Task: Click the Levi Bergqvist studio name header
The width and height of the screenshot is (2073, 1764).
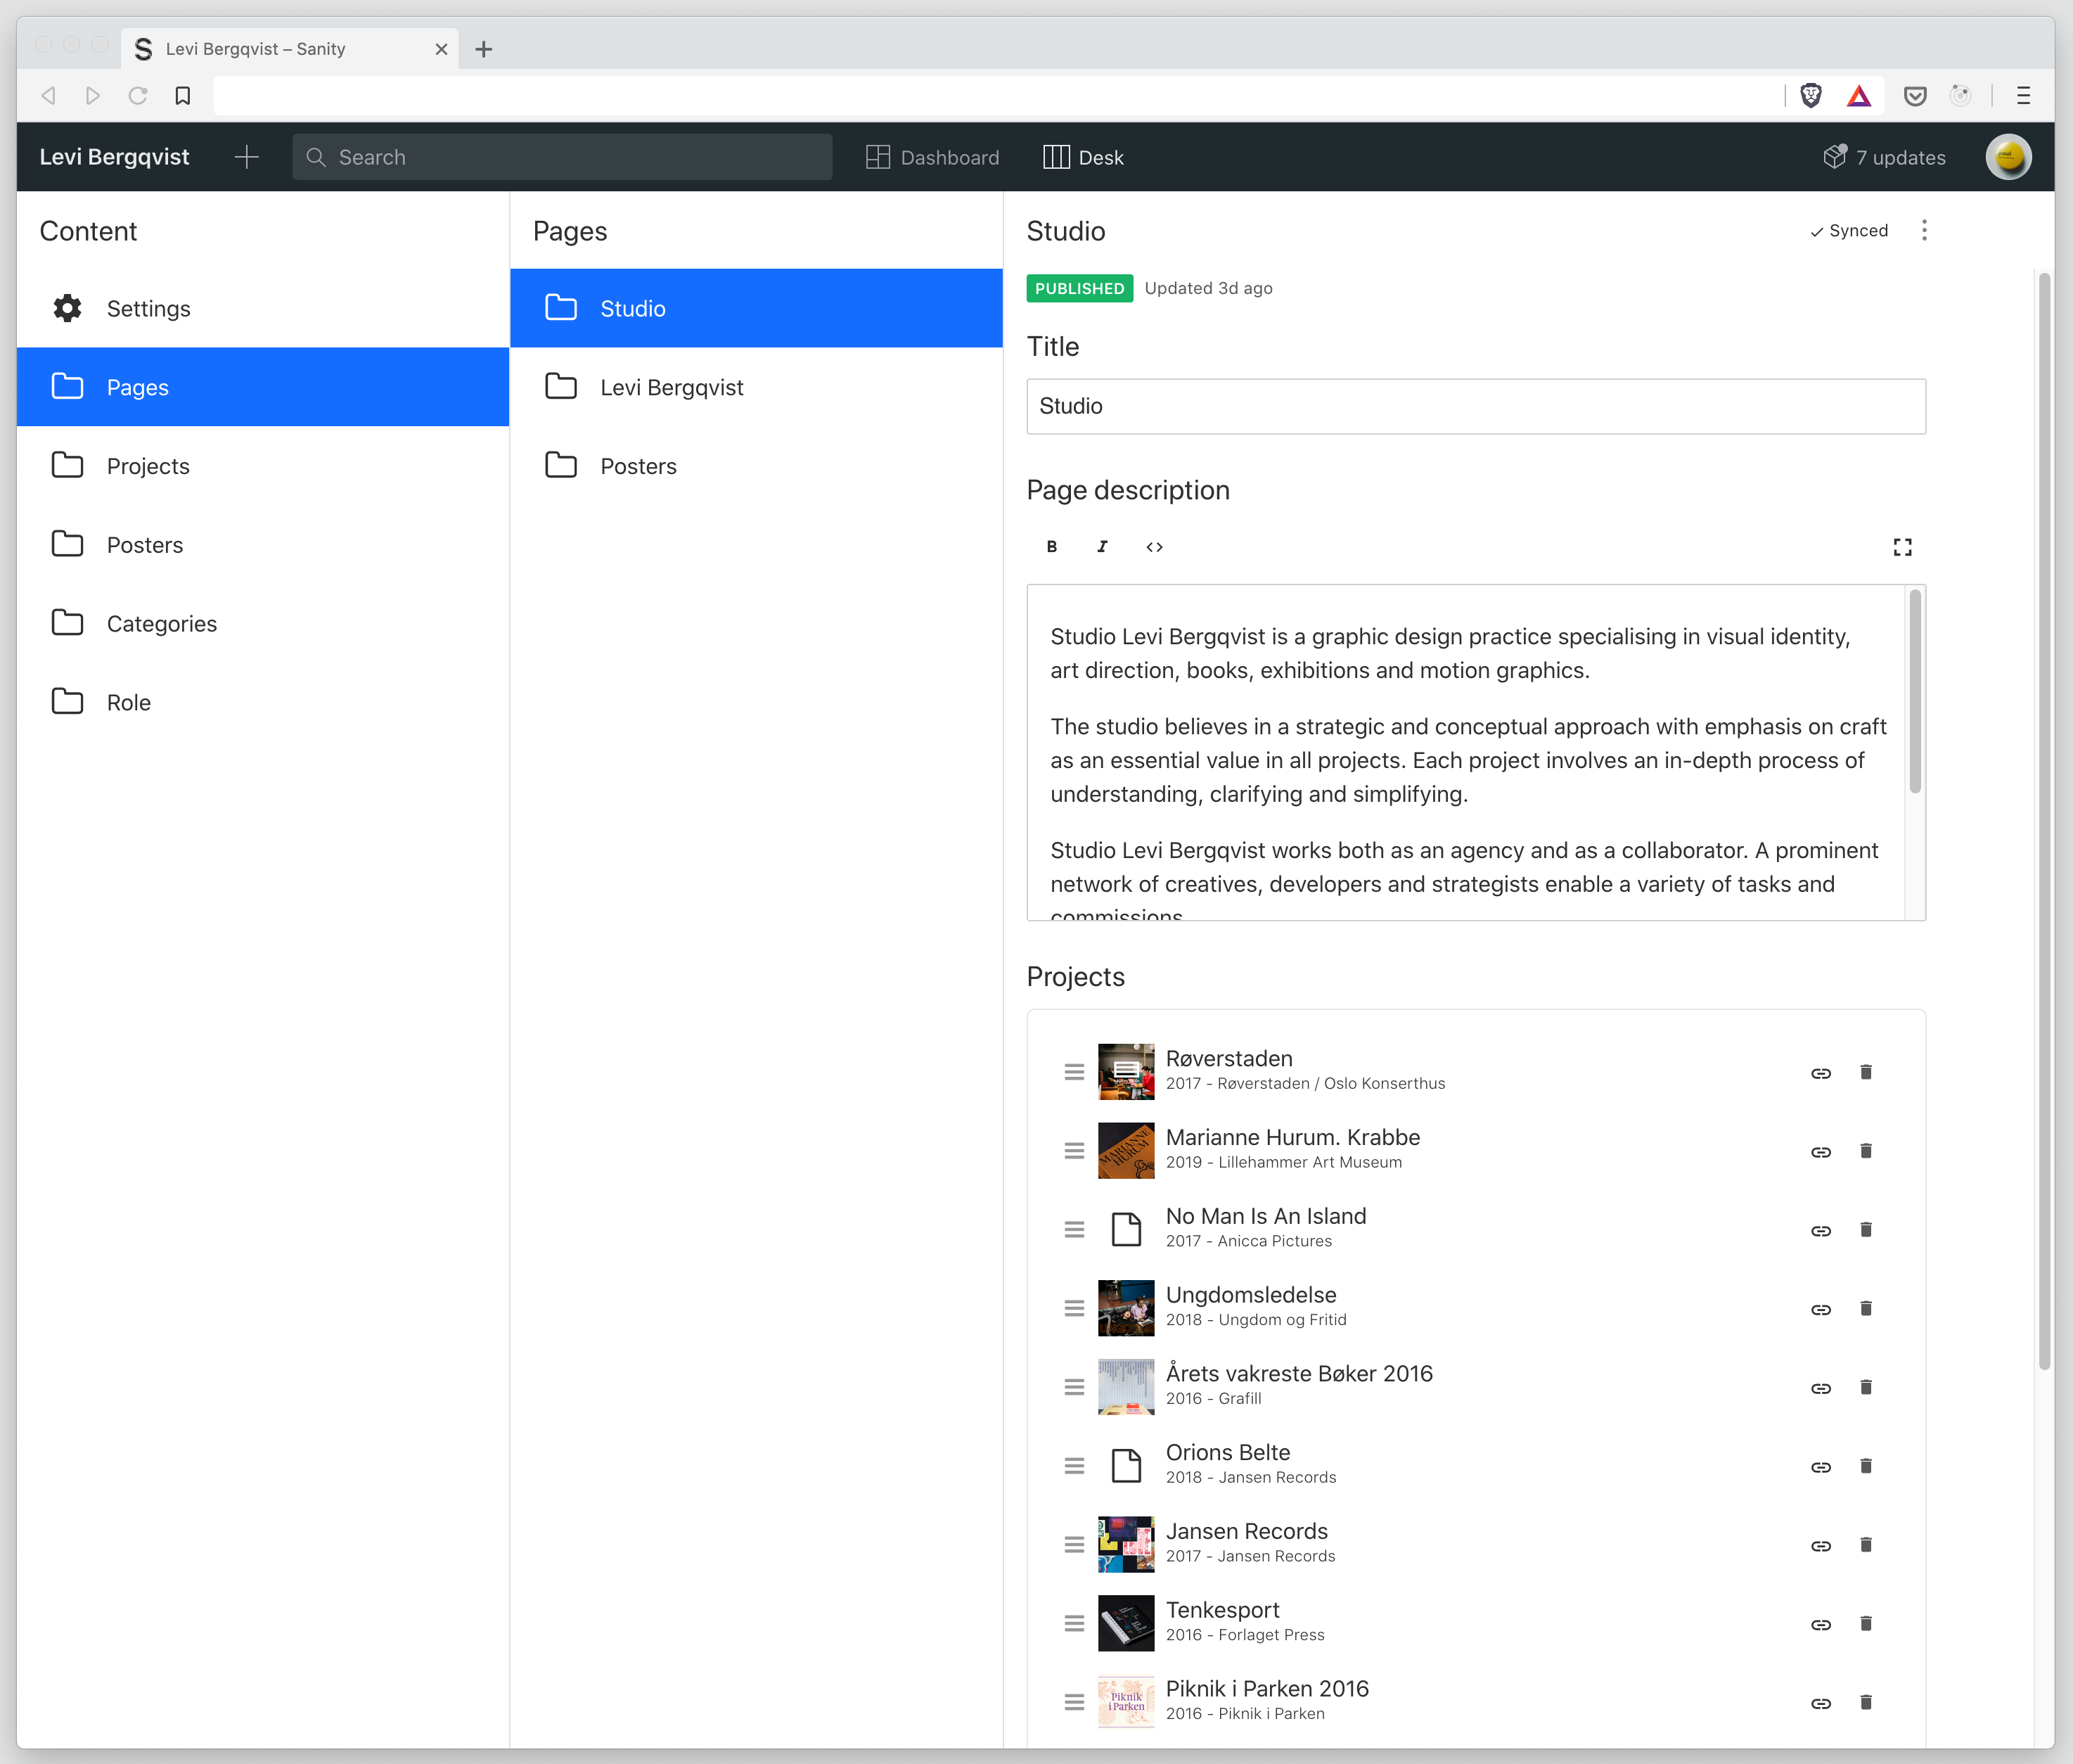Action: tap(114, 157)
